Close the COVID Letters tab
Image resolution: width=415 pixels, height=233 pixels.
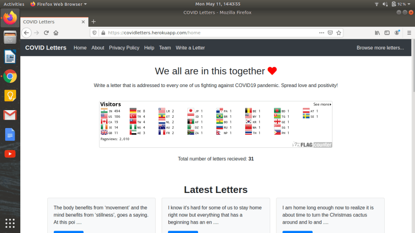83,22
